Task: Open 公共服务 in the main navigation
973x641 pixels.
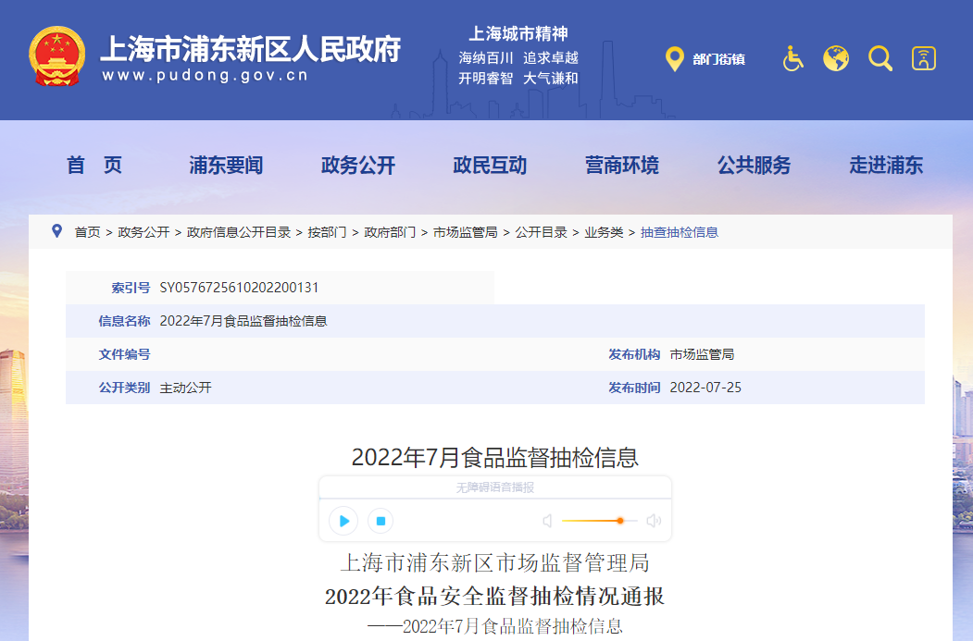Action: click(754, 166)
